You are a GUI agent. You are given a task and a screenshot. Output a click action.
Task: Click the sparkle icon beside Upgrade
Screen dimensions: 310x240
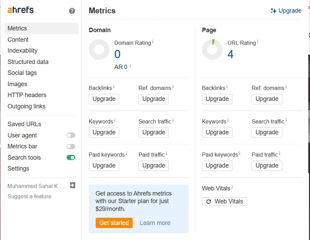[273, 11]
